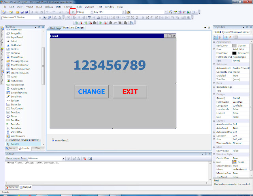Image resolution: width=253 pixels, height=196 pixels.
Task: Click the Size value 640, 480
Action: point(241,139)
